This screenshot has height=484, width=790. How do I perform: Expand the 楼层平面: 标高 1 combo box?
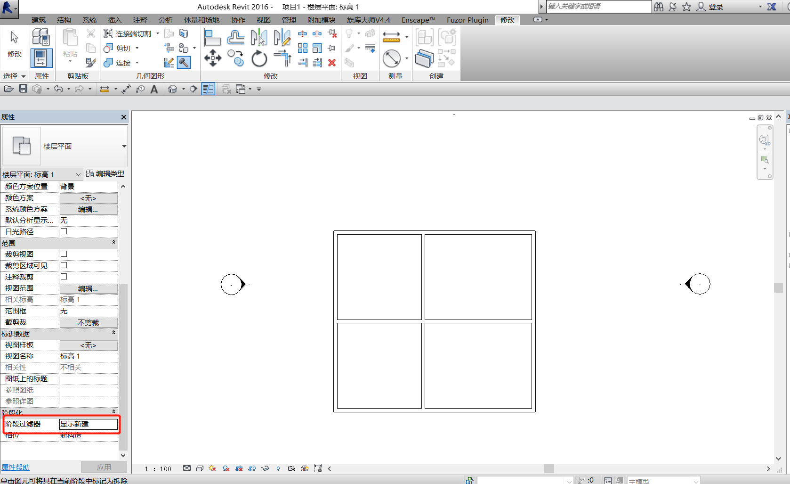[x=78, y=174]
